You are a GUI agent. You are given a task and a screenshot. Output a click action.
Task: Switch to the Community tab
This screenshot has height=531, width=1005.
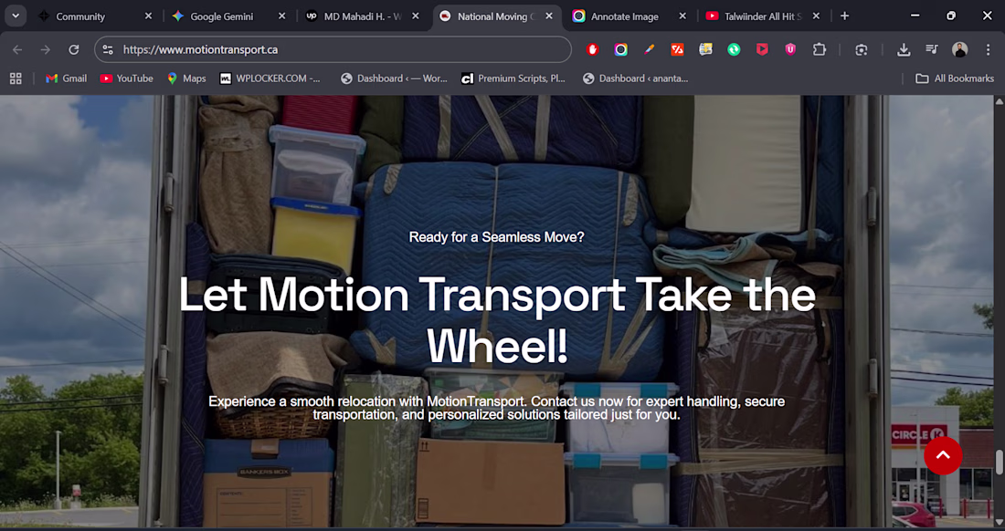pos(94,16)
